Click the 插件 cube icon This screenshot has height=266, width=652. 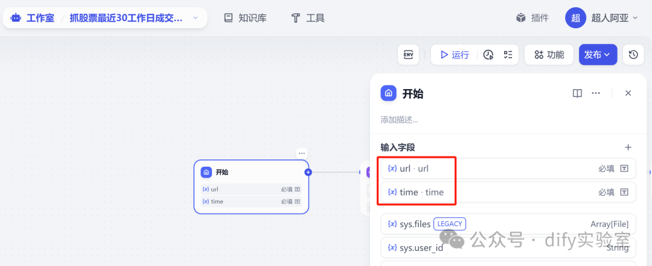click(521, 18)
